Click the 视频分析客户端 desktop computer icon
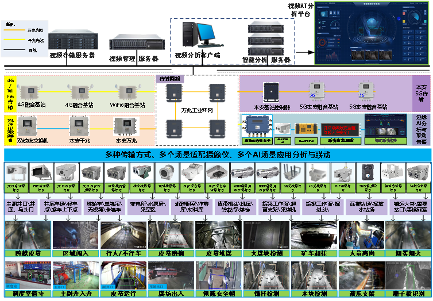This screenshot has height=301, width=433. pos(198,37)
